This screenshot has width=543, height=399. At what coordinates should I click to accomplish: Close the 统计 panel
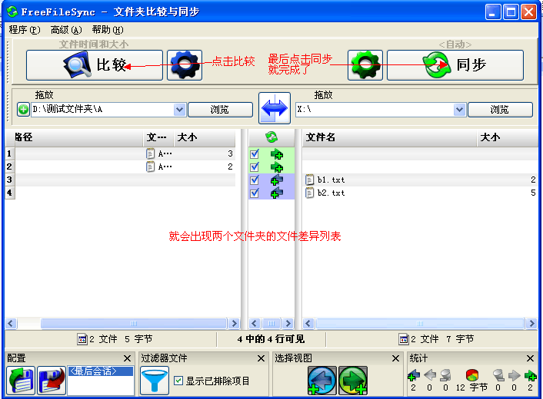pos(530,358)
